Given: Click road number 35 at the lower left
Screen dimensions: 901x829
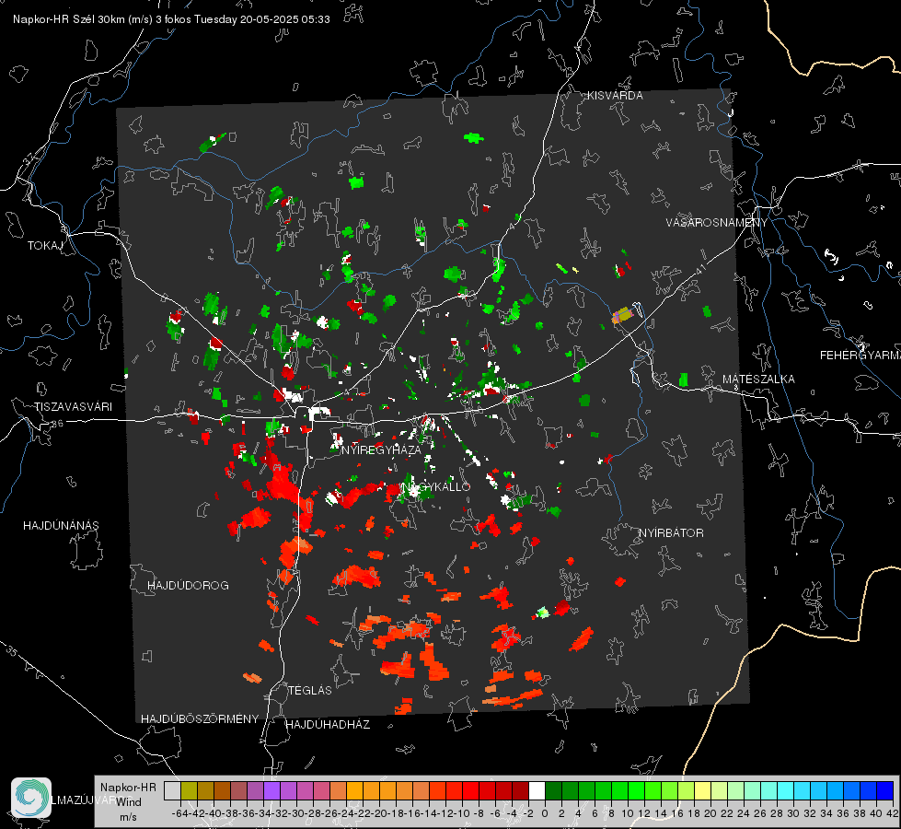Looking at the screenshot, I should click(11, 652).
